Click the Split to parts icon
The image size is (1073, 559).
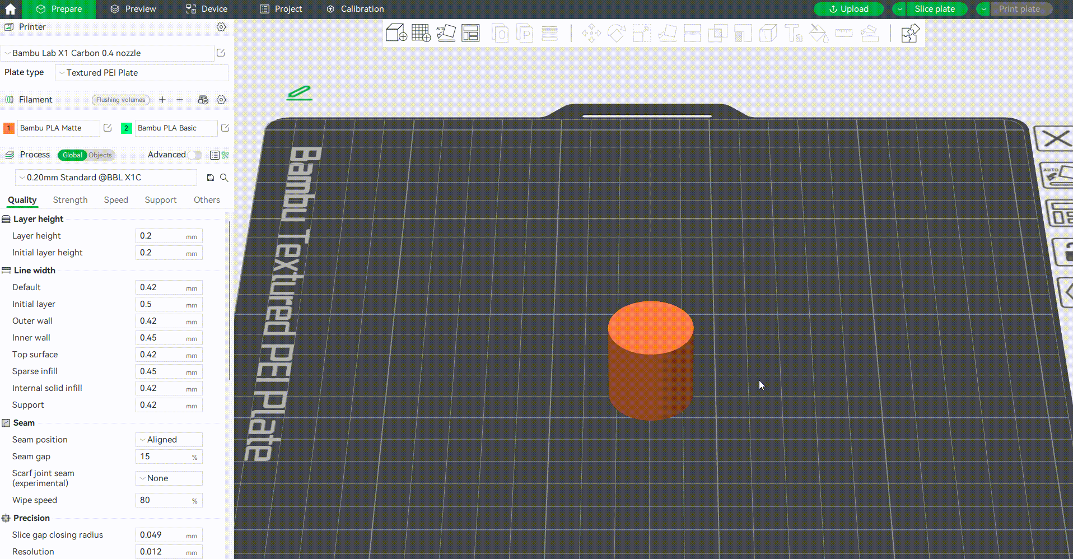525,33
